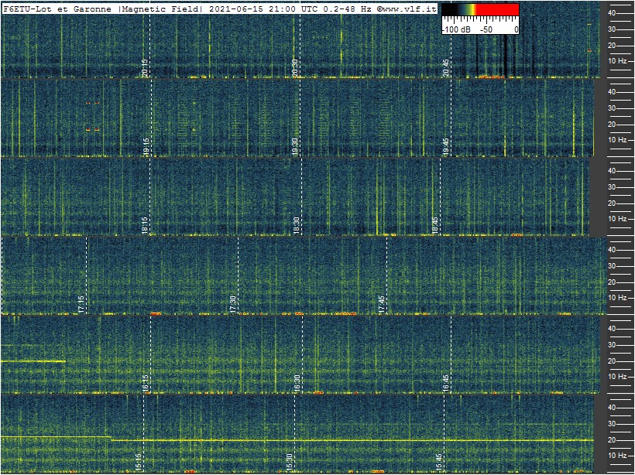Click the 18:45 time marker
The image size is (635, 475).
[435, 225]
